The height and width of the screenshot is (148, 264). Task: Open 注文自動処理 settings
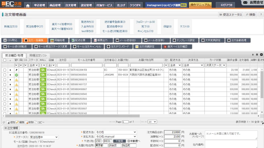point(238,40)
